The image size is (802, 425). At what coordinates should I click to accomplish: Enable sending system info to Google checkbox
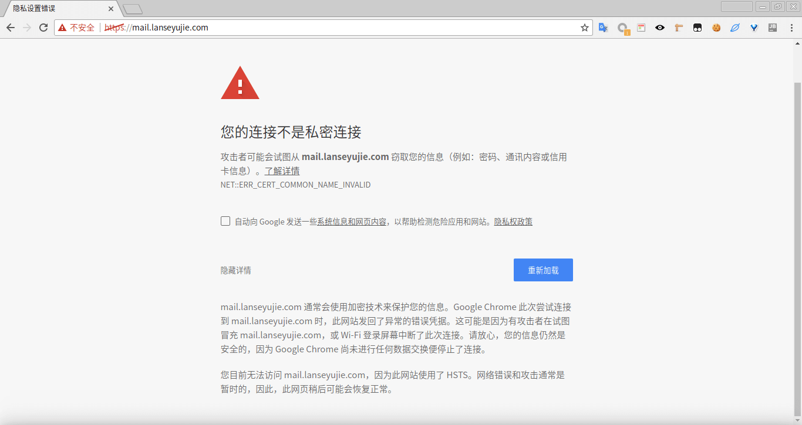tap(225, 221)
